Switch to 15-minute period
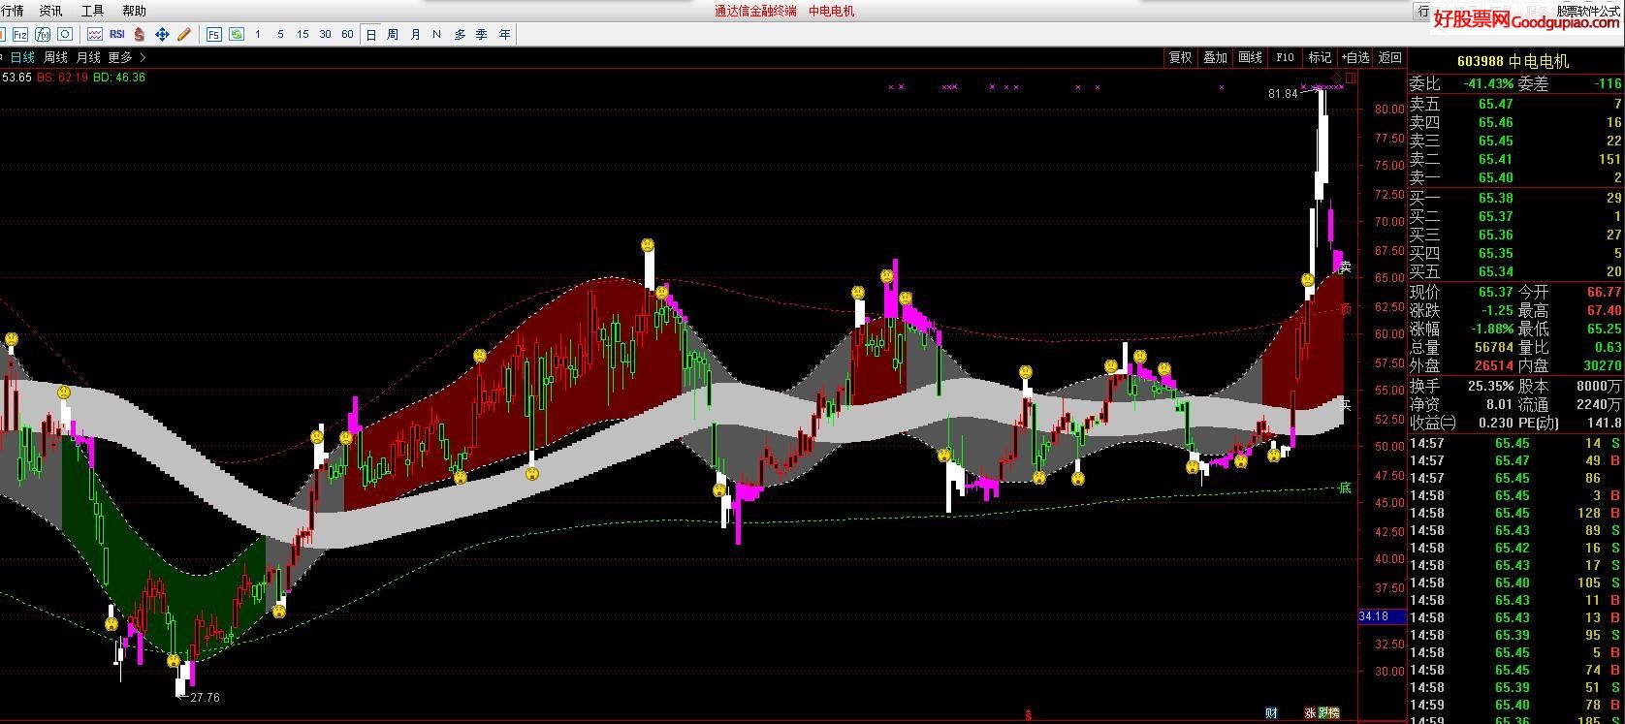This screenshot has height=724, width=1625. 303,34
